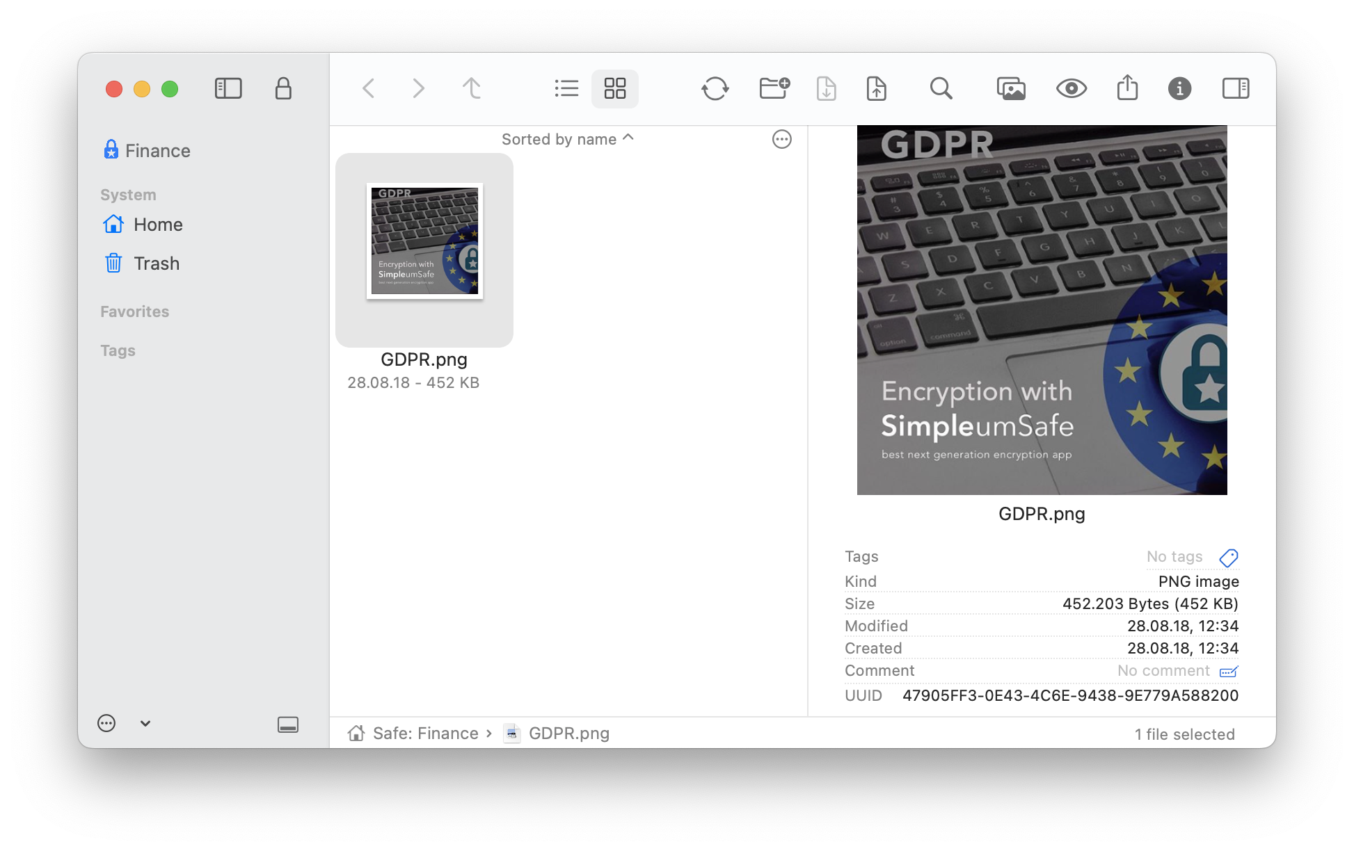Open search with magnifier icon
Image resolution: width=1354 pixels, height=851 pixels.
pos(941,88)
